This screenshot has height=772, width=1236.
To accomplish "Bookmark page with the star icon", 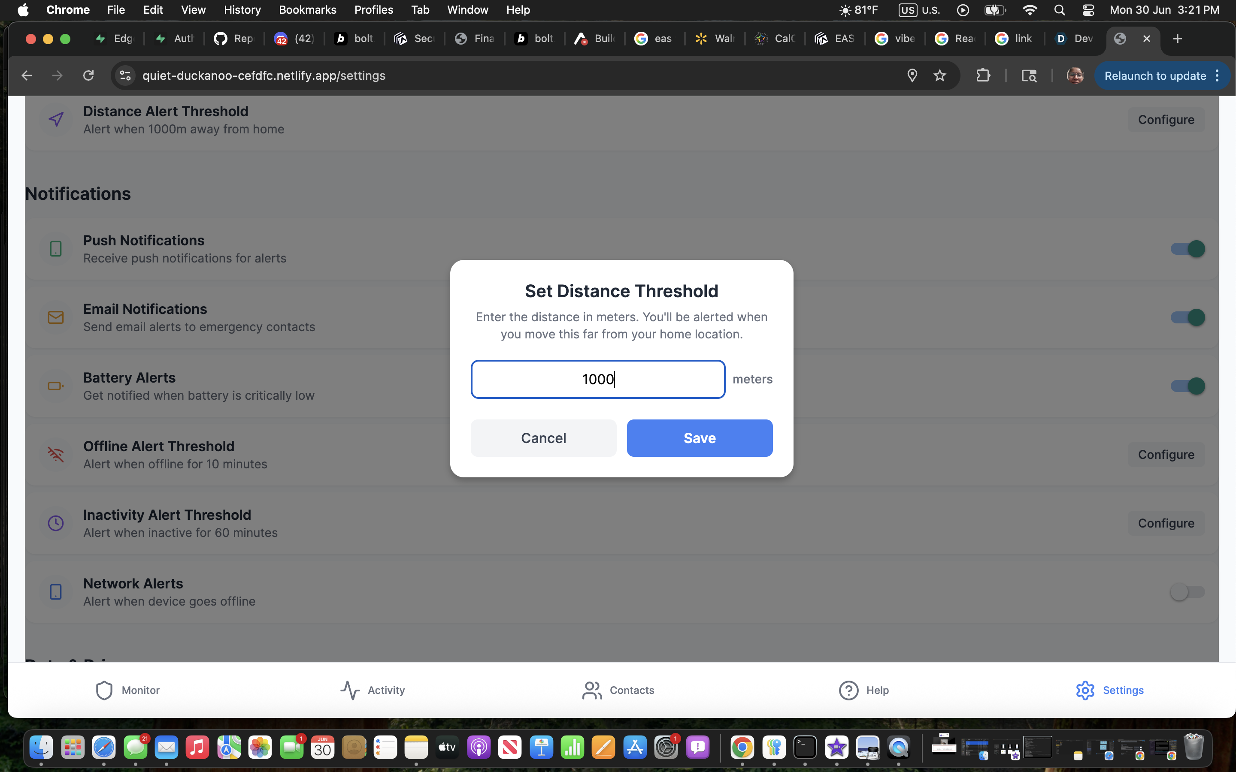I will coord(940,75).
